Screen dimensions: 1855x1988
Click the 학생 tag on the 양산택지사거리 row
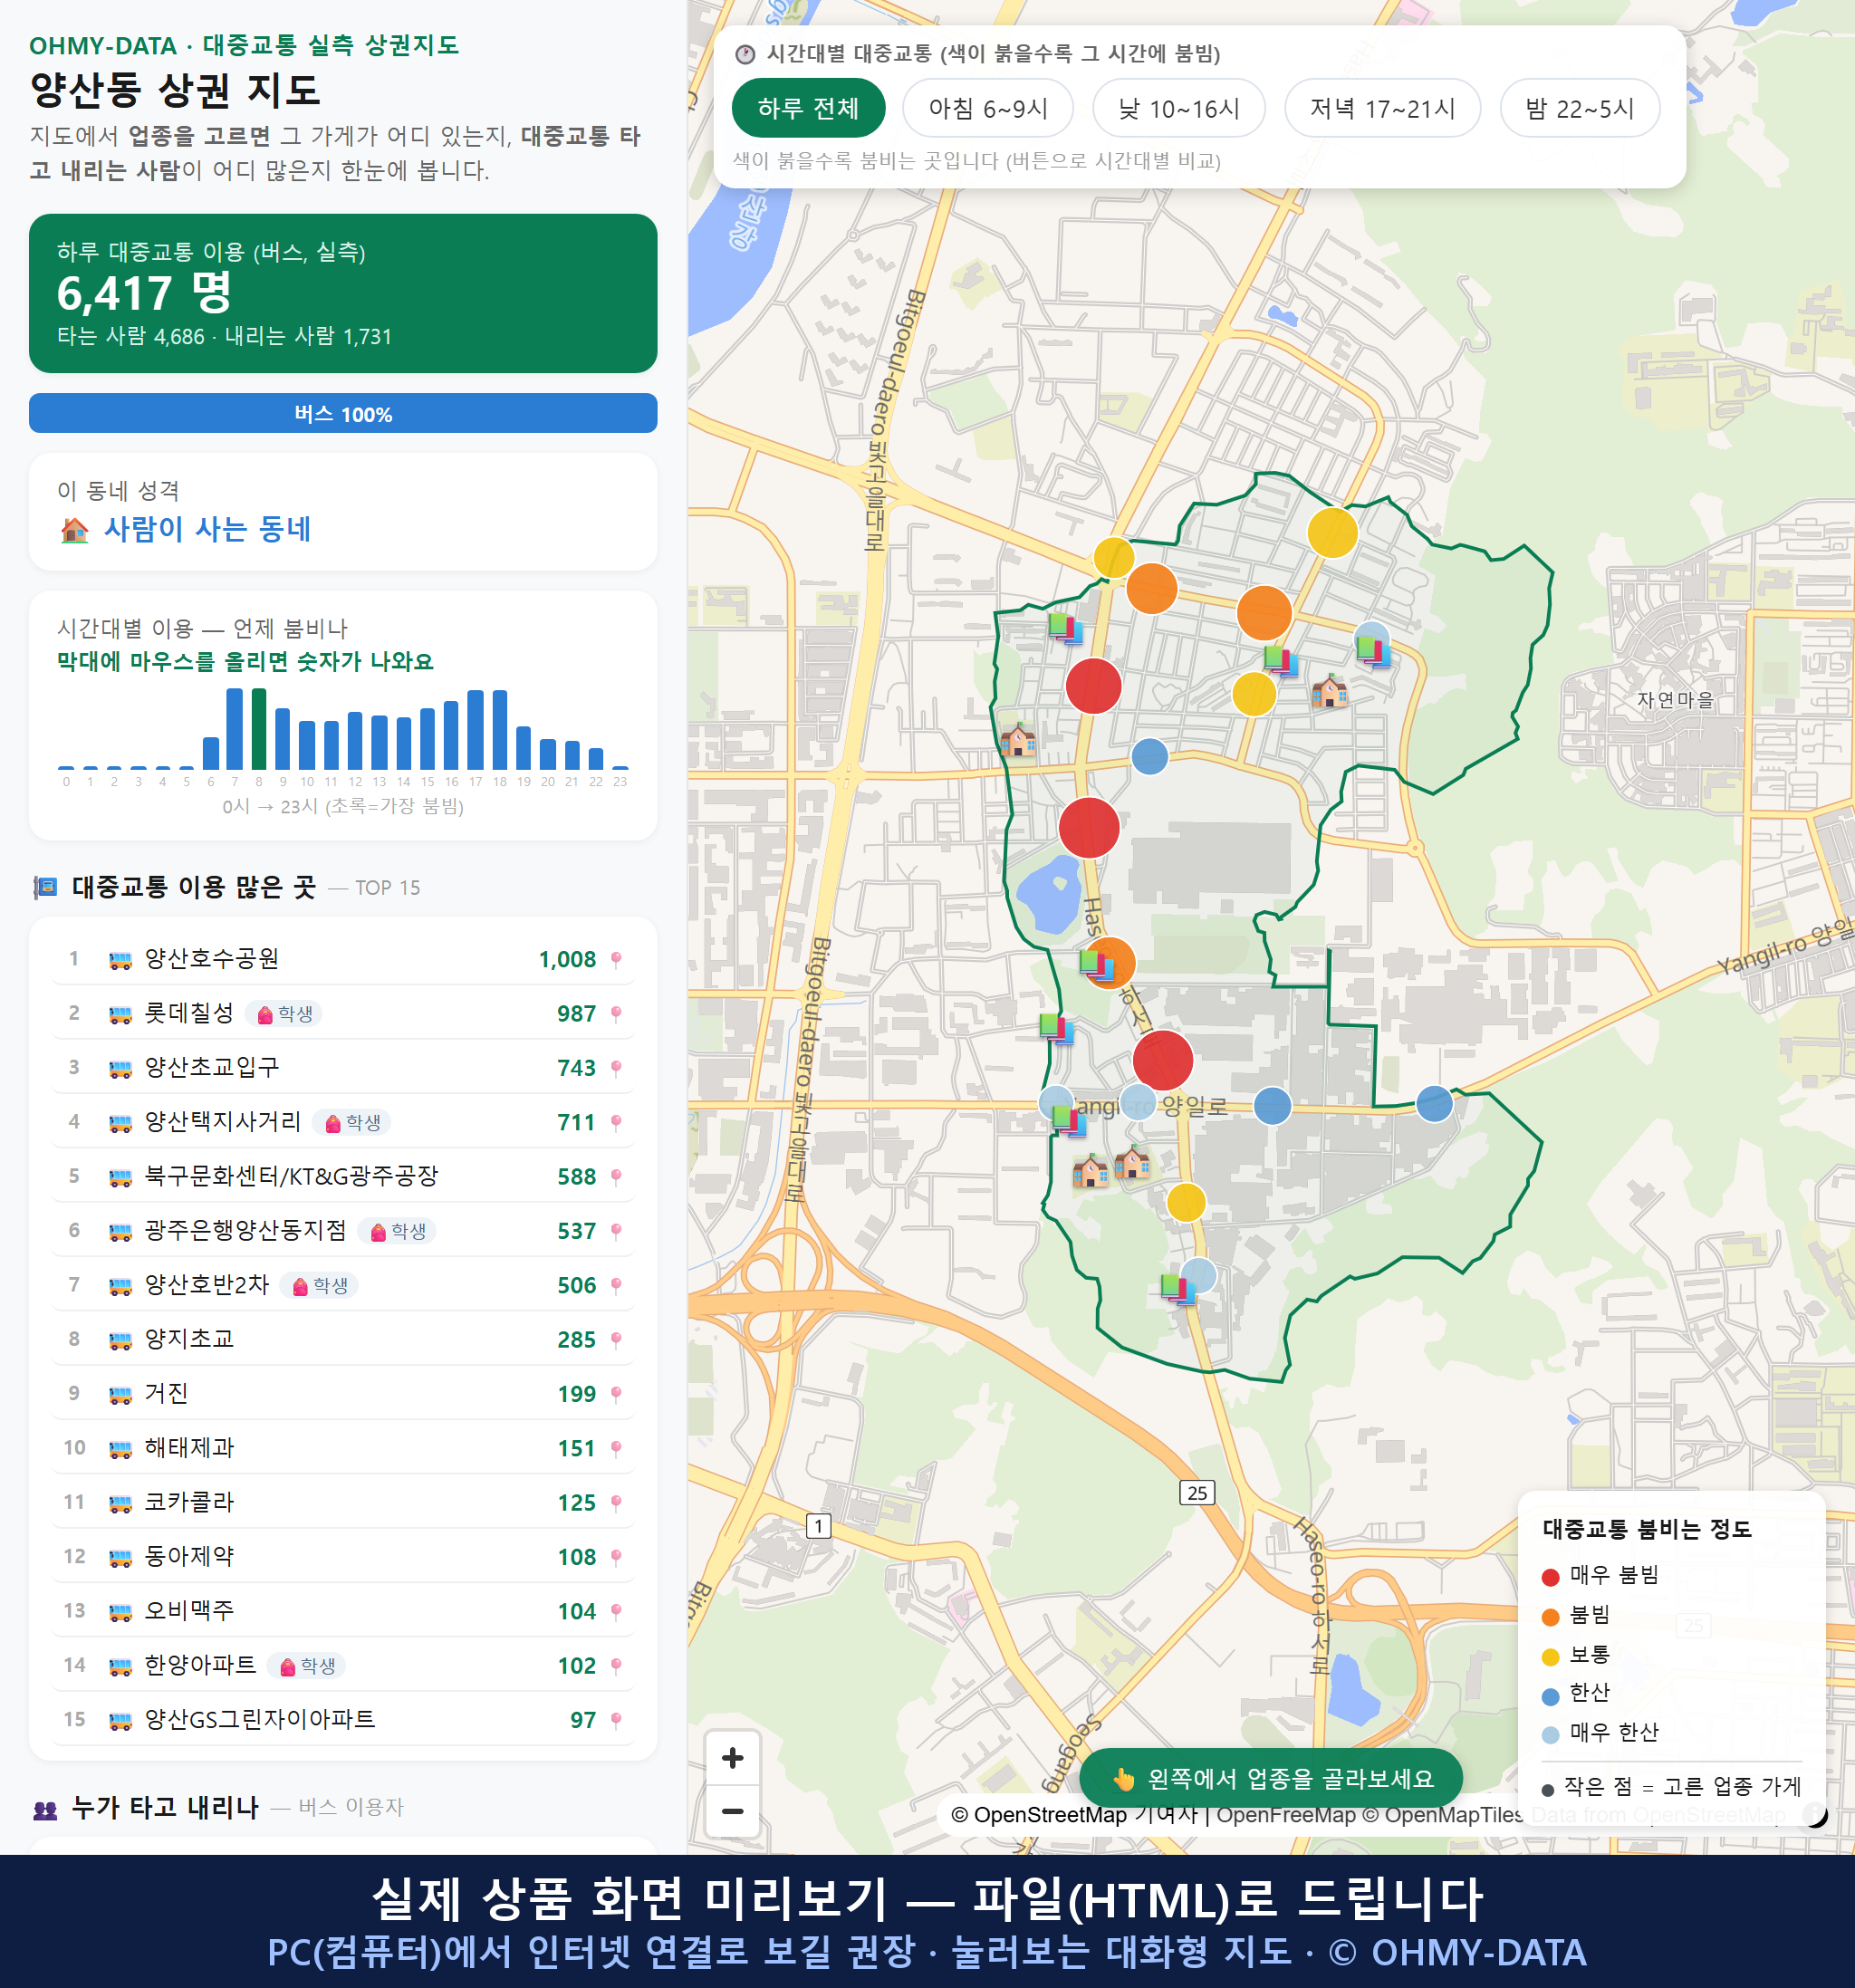coord(352,1123)
